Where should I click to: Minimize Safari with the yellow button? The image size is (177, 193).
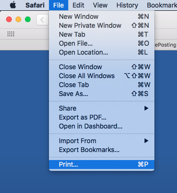tap(18, 19)
